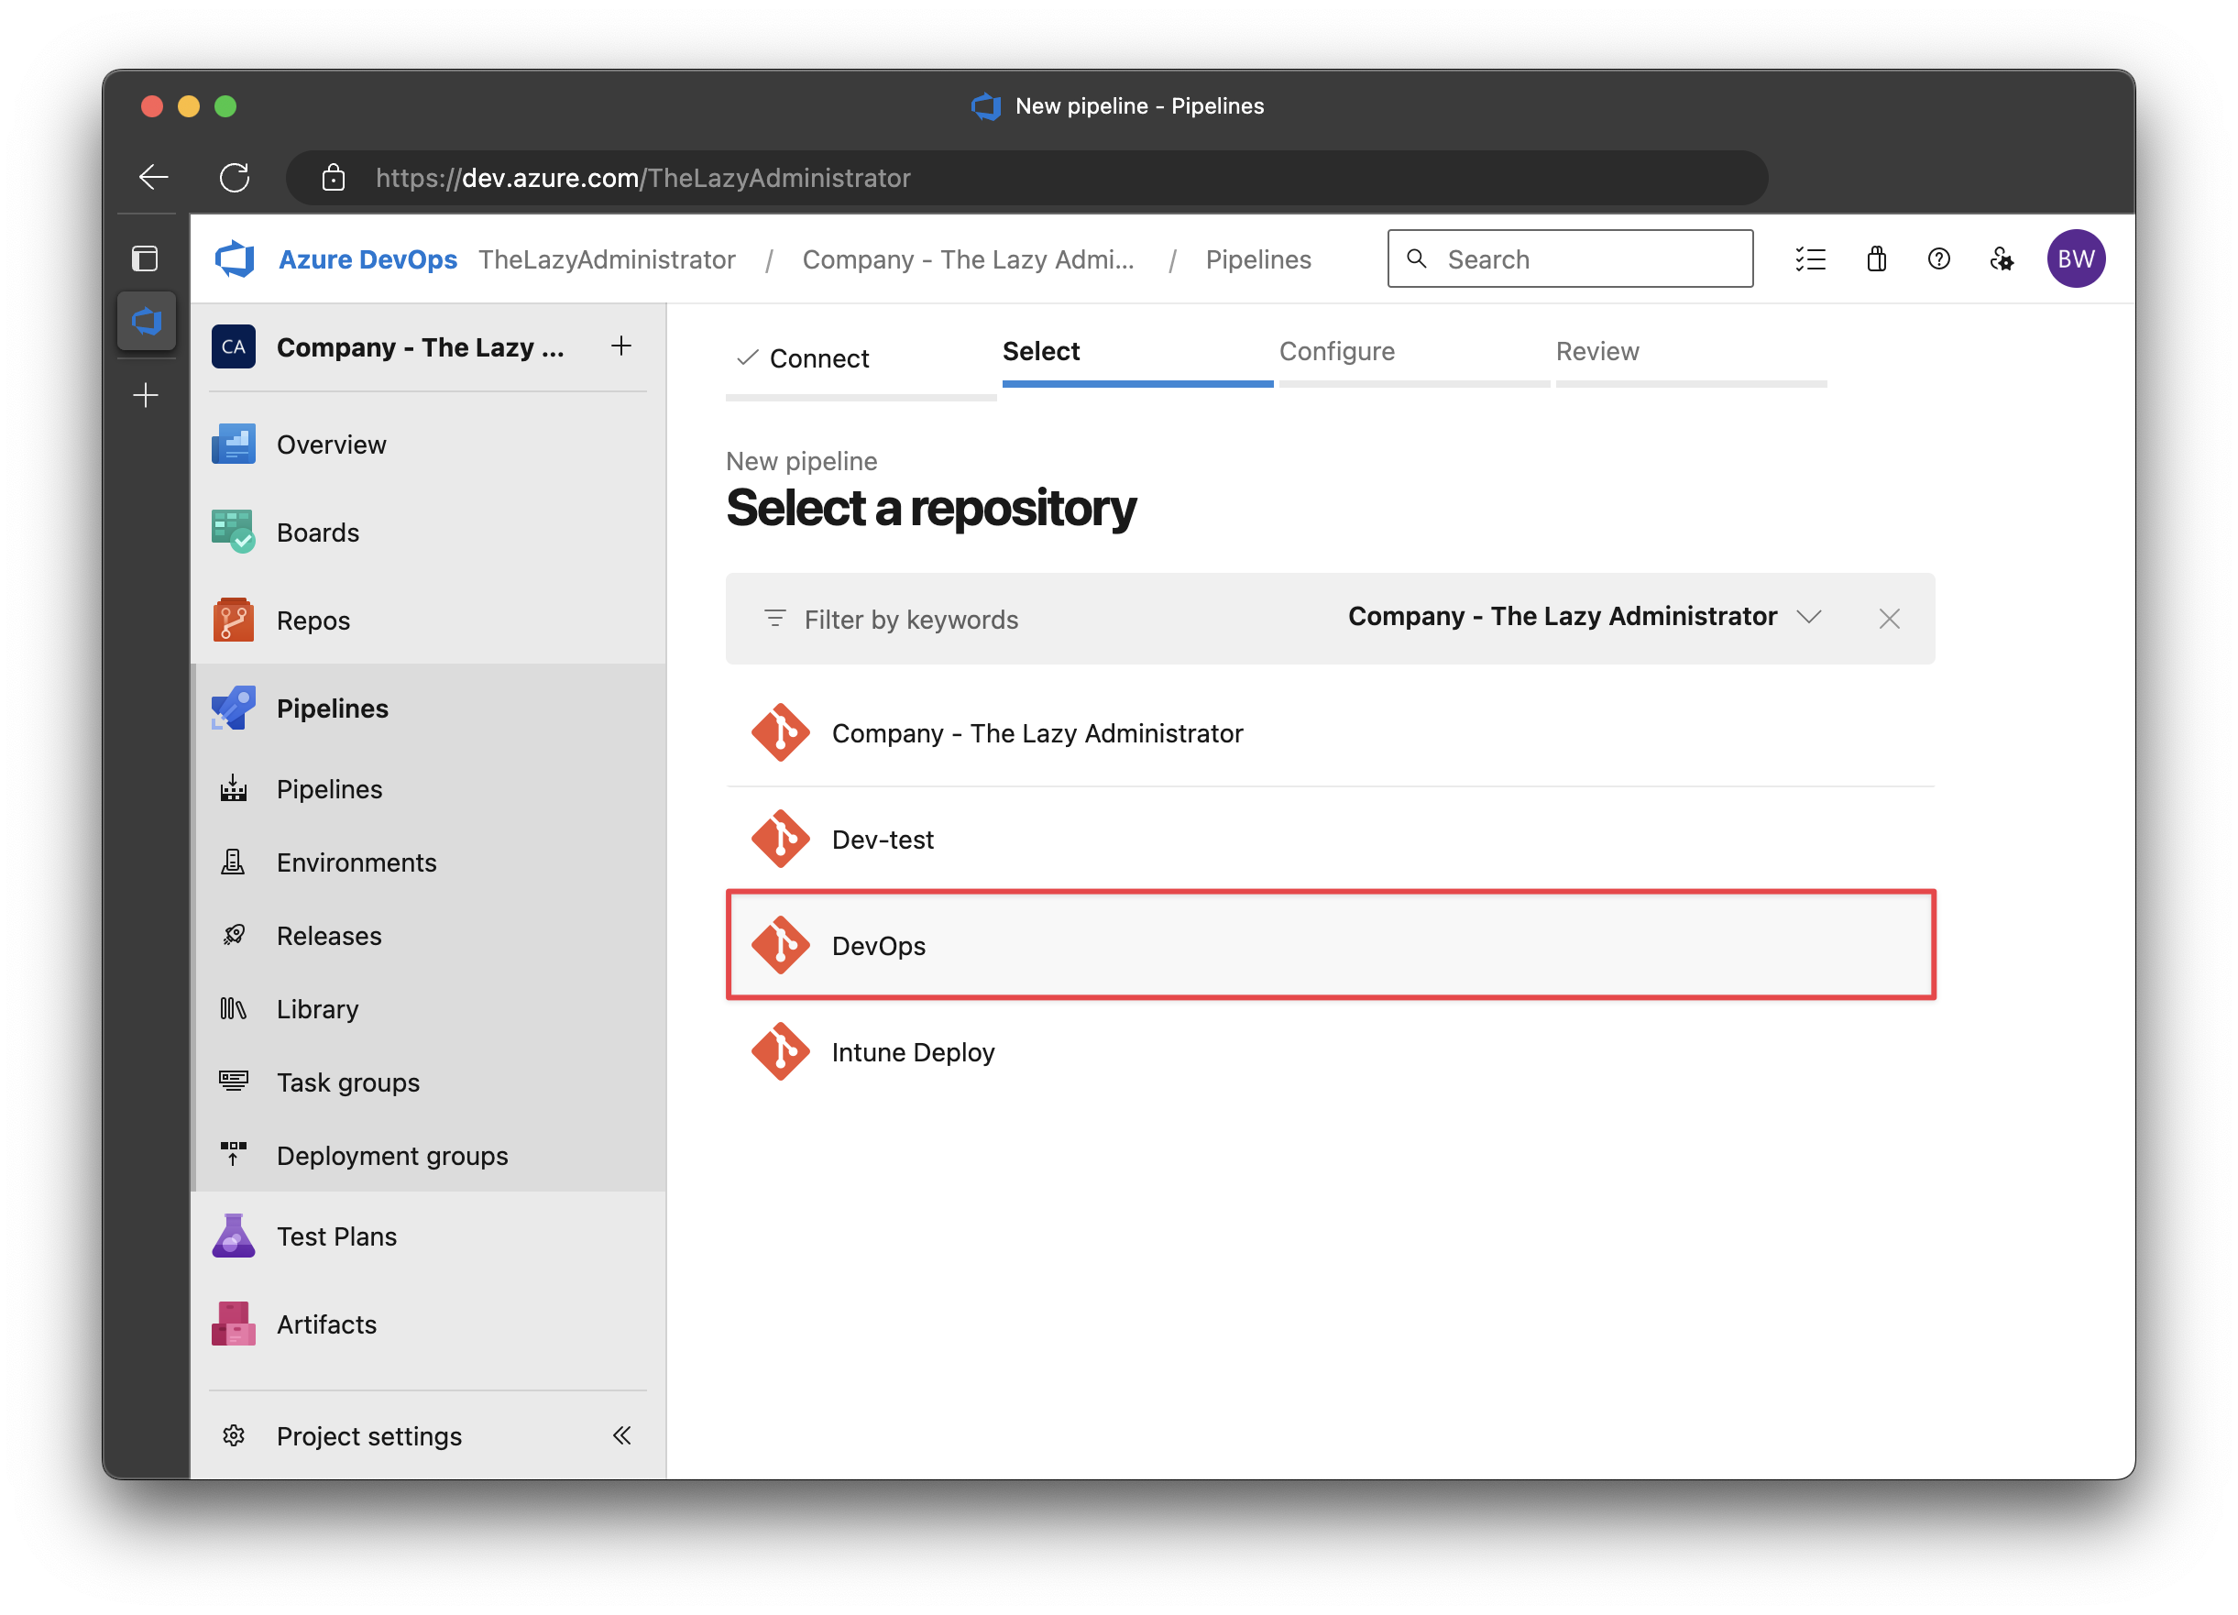Select the DevOps repository
Screen dimensions: 2238x1615
(x=1330, y=946)
